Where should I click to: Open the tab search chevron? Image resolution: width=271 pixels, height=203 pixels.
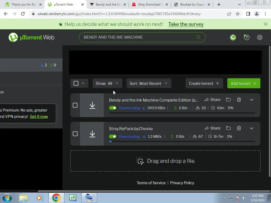(239, 4)
